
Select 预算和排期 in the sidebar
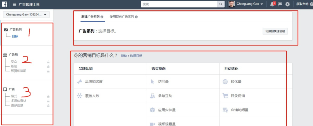click(19, 71)
